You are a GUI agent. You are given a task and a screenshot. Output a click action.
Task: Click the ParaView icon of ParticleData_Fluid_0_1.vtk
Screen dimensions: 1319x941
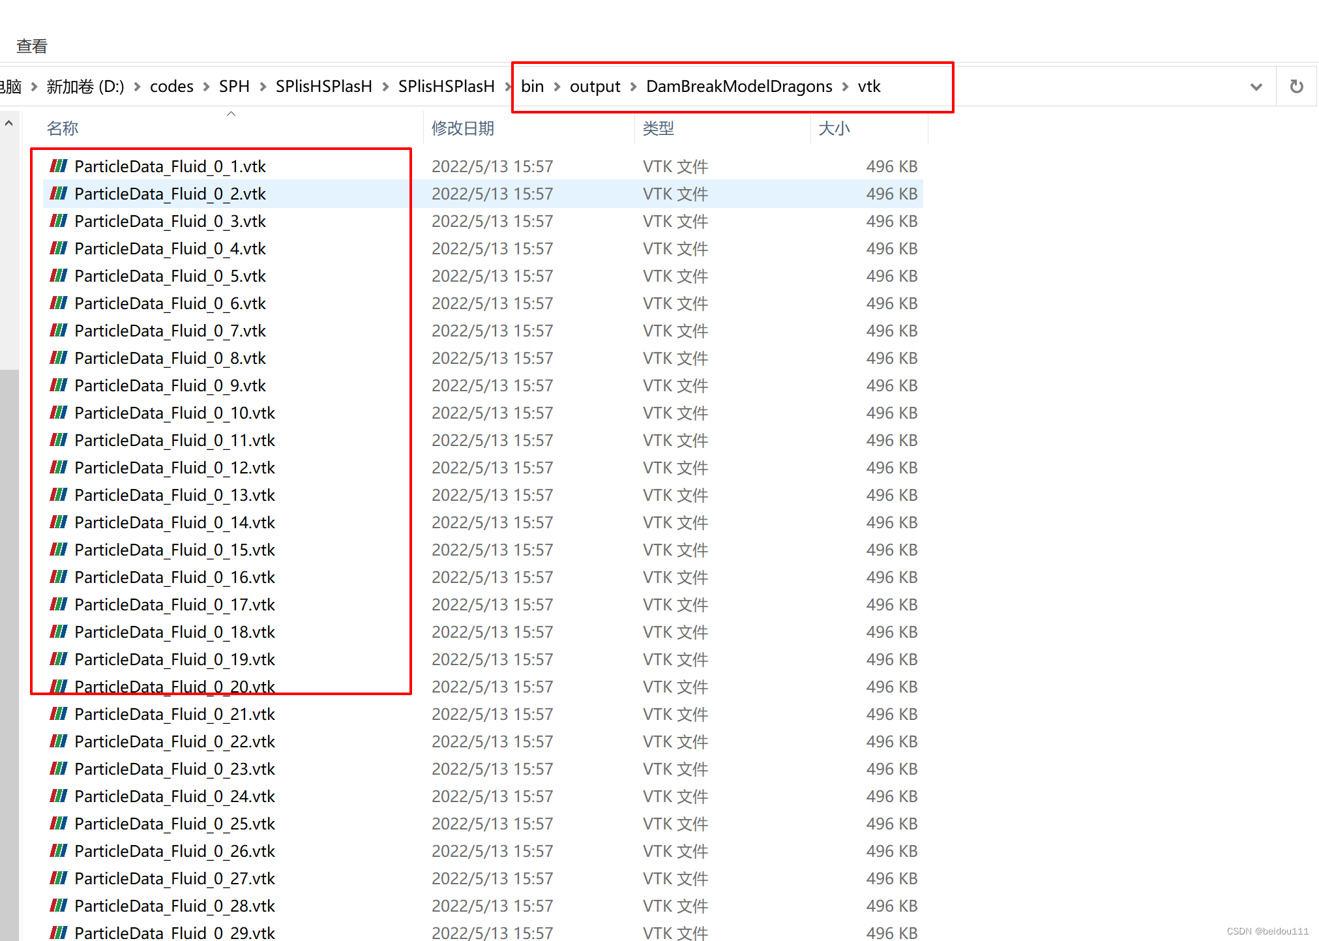[59, 166]
